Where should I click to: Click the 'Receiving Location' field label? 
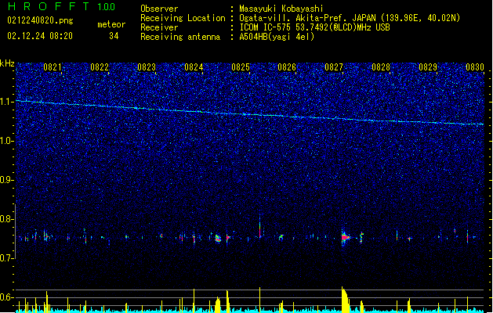pyautogui.click(x=183, y=18)
